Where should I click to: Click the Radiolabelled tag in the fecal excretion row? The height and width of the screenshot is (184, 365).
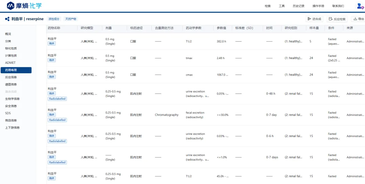[x=57, y=120]
